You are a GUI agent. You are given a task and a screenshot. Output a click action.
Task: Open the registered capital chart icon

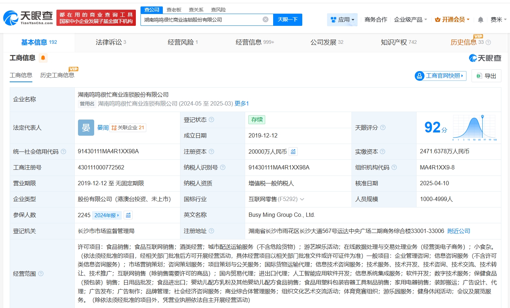(x=293, y=151)
